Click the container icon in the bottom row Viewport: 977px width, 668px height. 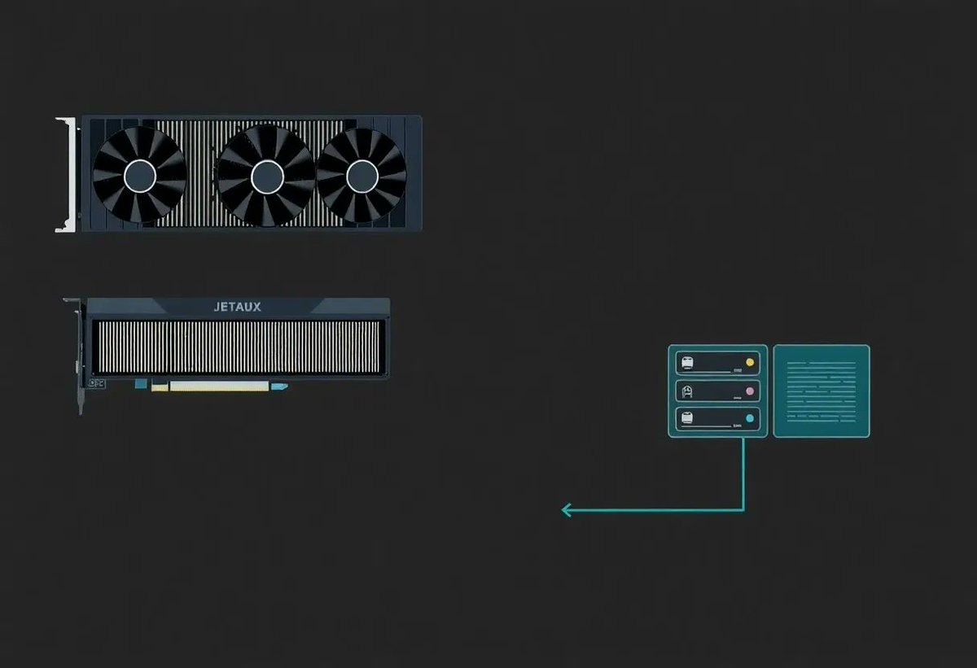[686, 417]
